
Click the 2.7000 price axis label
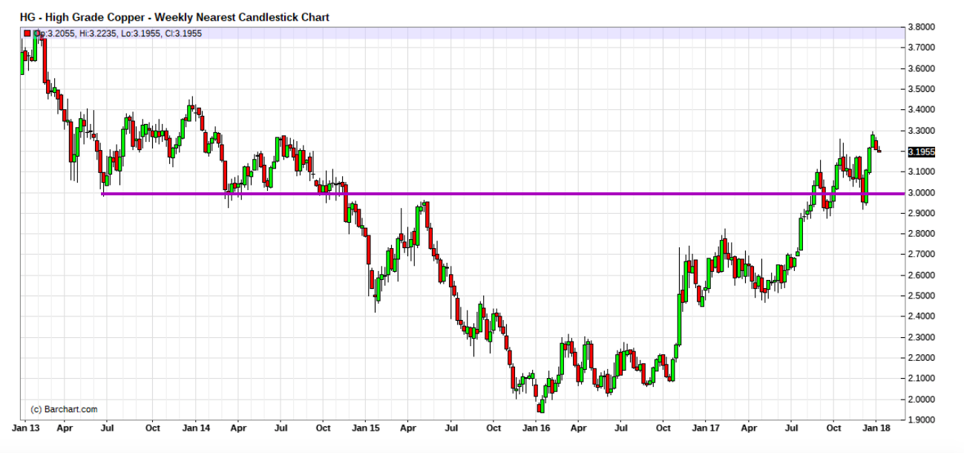tap(922, 254)
